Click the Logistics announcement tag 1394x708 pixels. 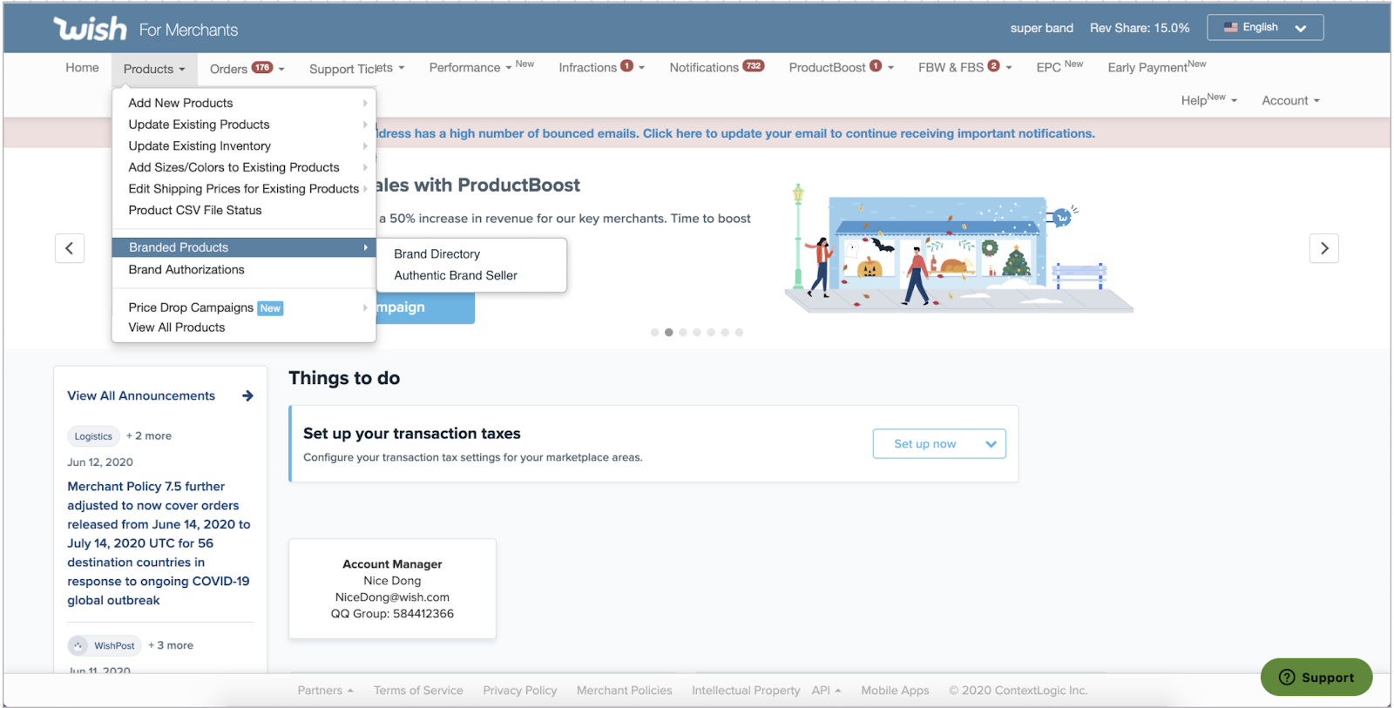[93, 436]
